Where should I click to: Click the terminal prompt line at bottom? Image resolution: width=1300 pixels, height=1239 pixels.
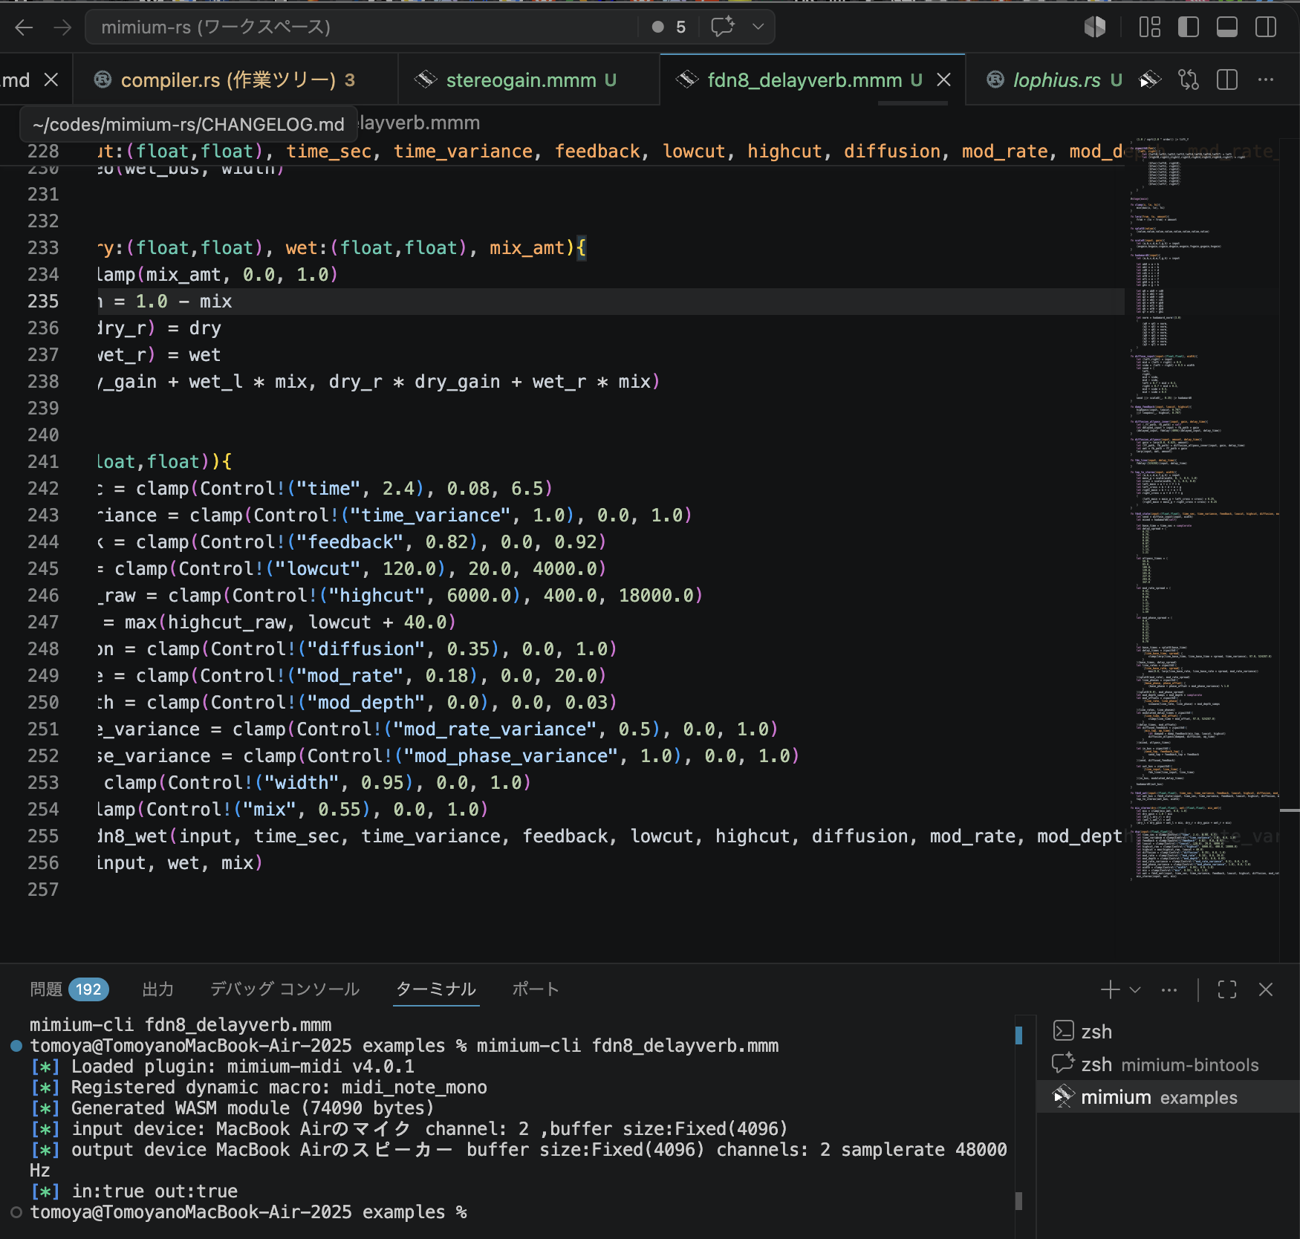click(249, 1212)
